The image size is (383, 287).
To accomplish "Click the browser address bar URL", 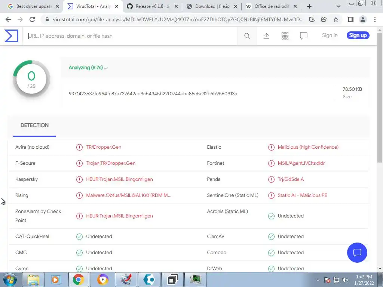I will point(178,19).
